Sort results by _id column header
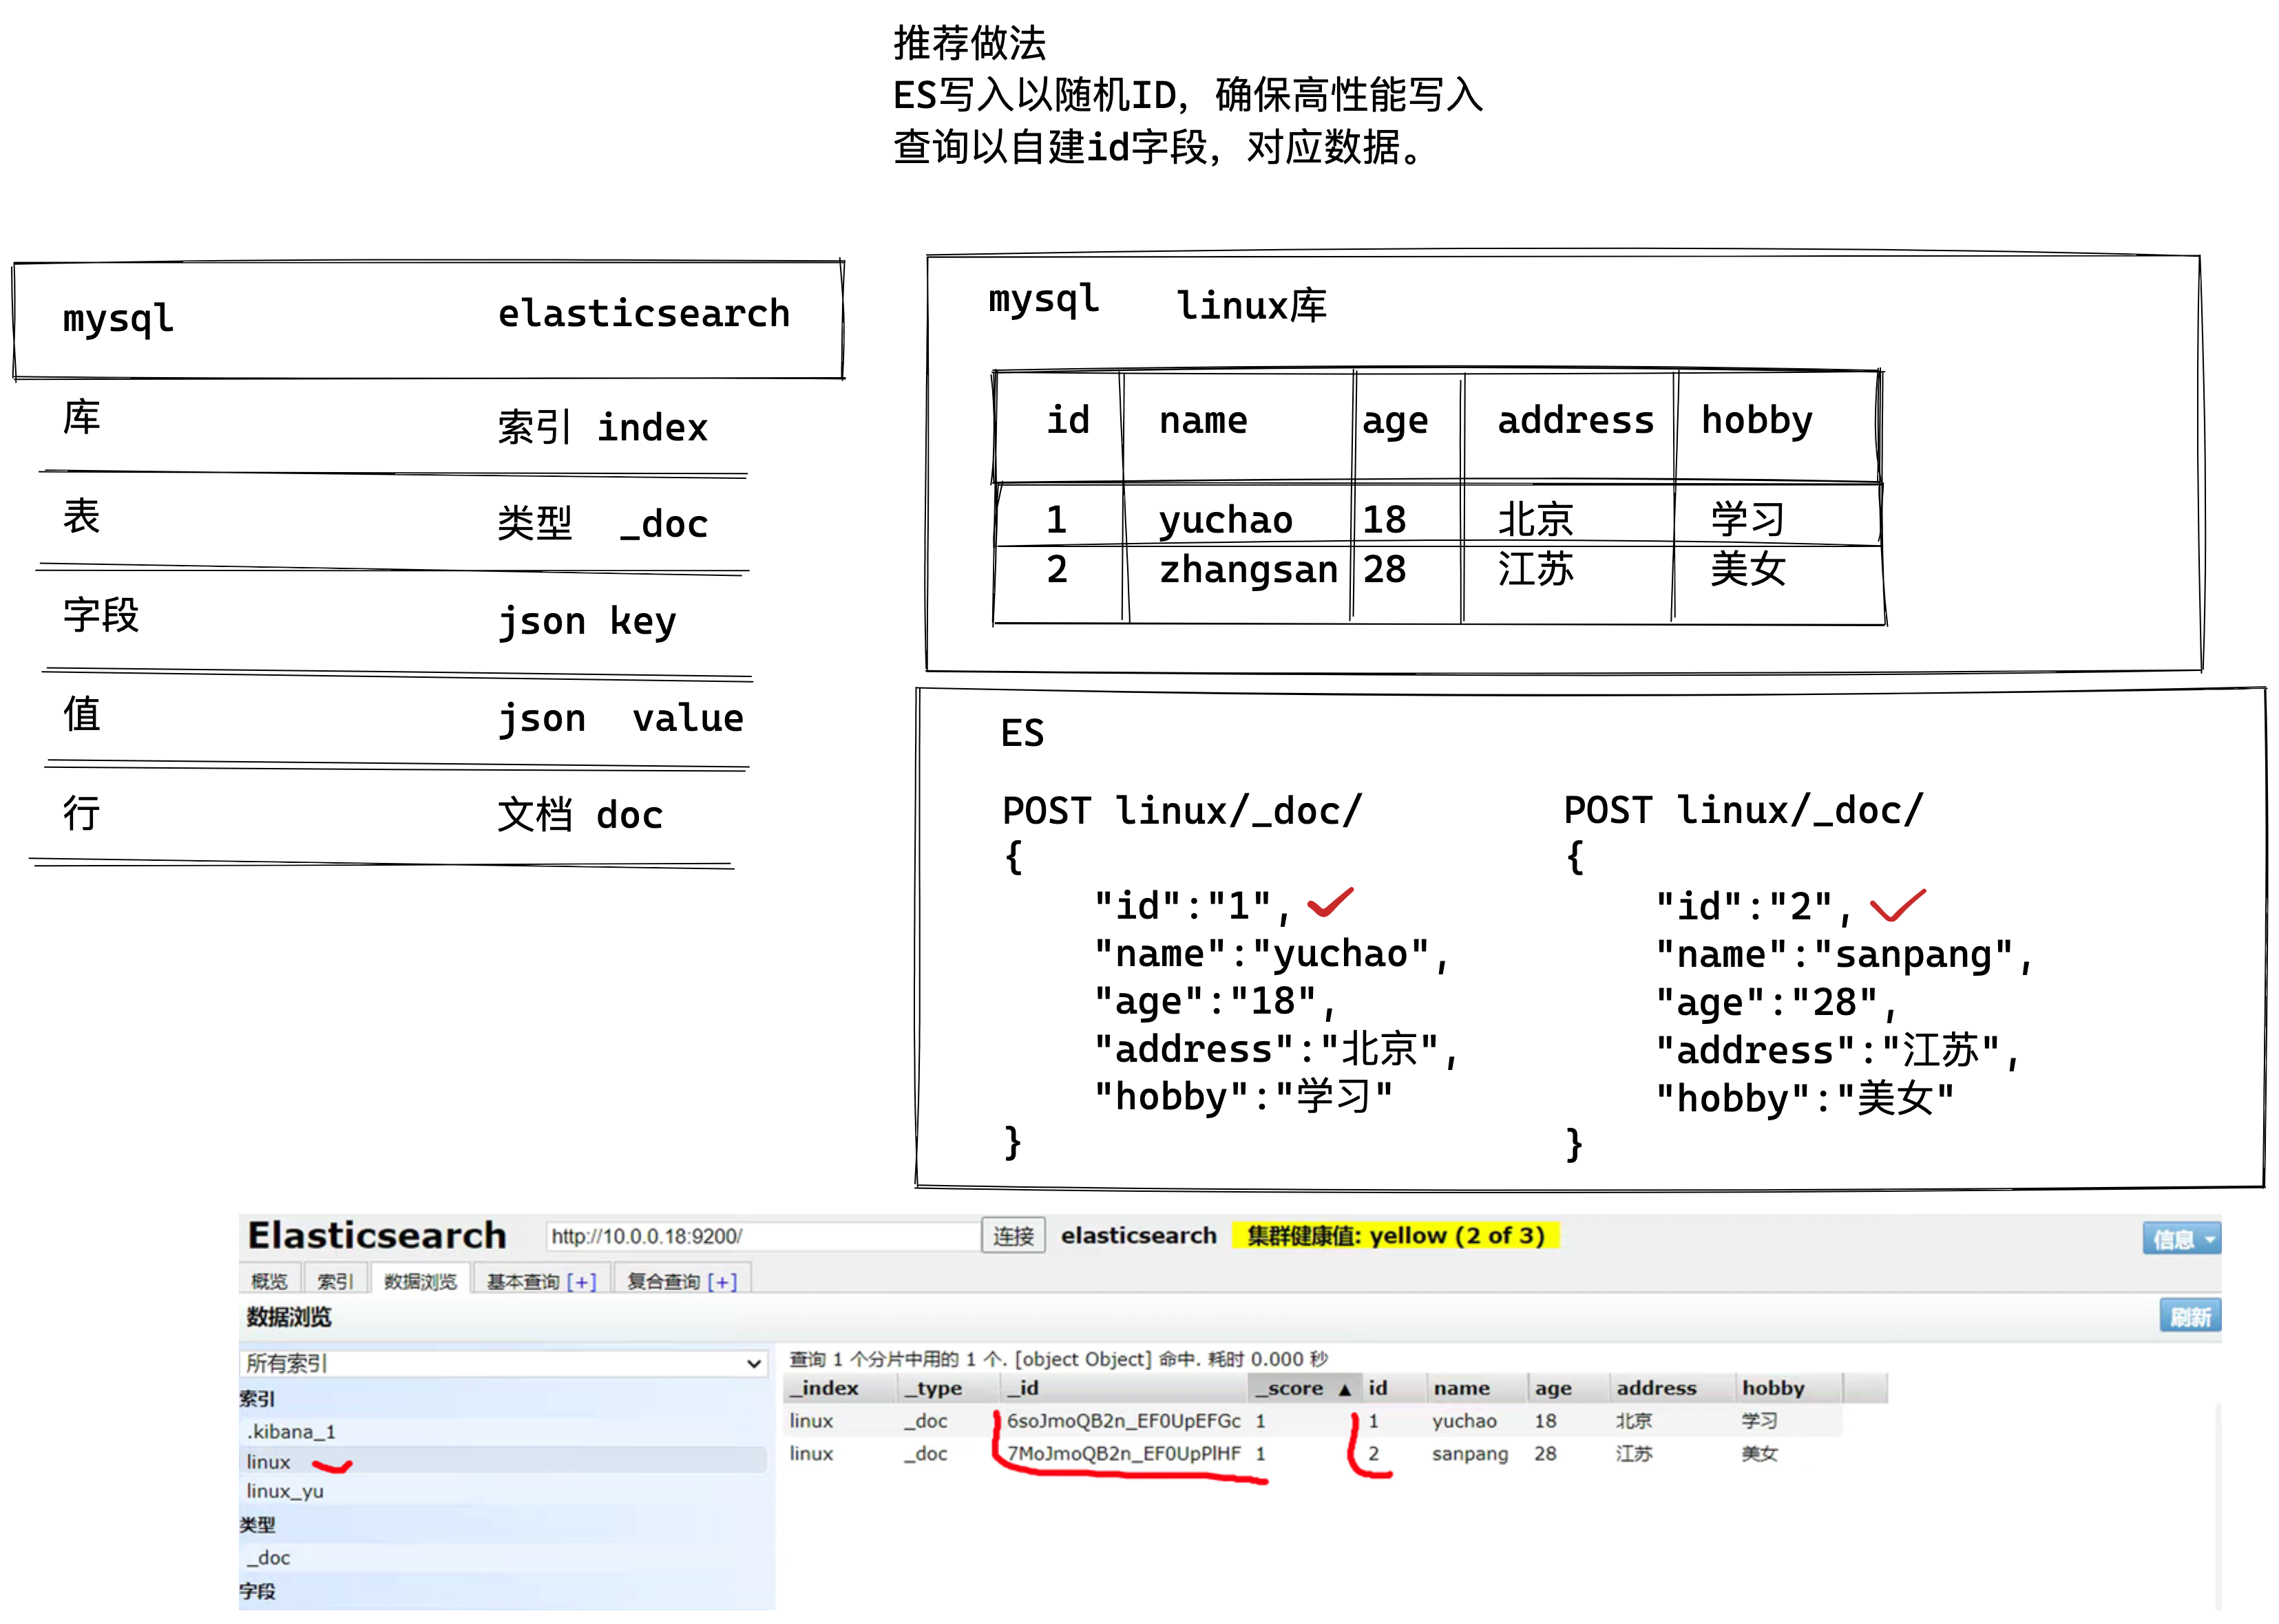The height and width of the screenshot is (1624, 2279). [1023, 1388]
